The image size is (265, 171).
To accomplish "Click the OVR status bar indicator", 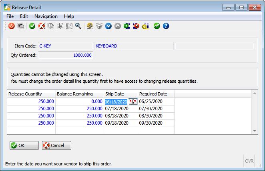I will [x=249, y=161].
